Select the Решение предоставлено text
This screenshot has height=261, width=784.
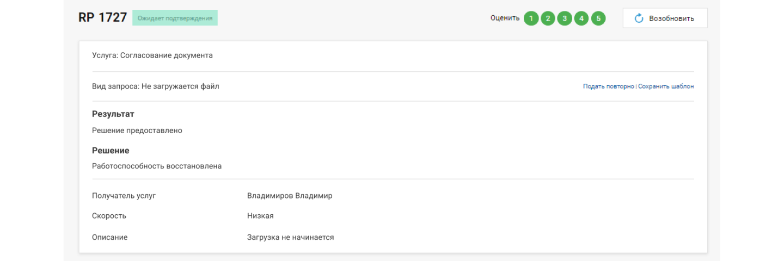click(137, 130)
